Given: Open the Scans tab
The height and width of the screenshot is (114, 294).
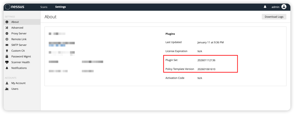Looking at the screenshot, I should pyautogui.click(x=44, y=7).
